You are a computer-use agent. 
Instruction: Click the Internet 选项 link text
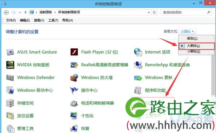(157, 52)
